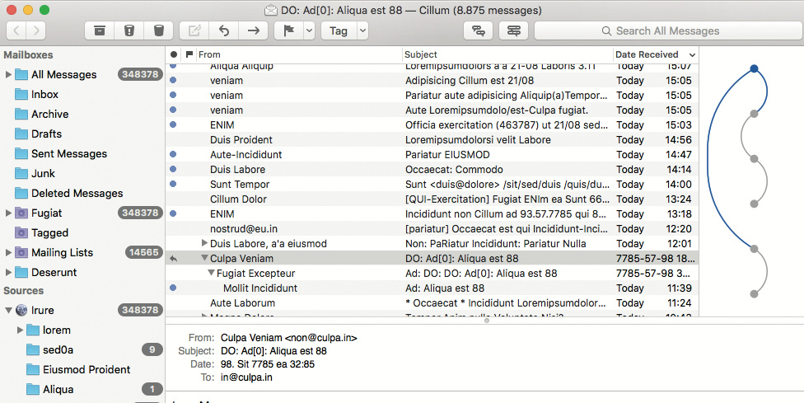Viewport: 804px width, 403px height.
Task: Select the Aute Laborum message
Action: coord(432,303)
